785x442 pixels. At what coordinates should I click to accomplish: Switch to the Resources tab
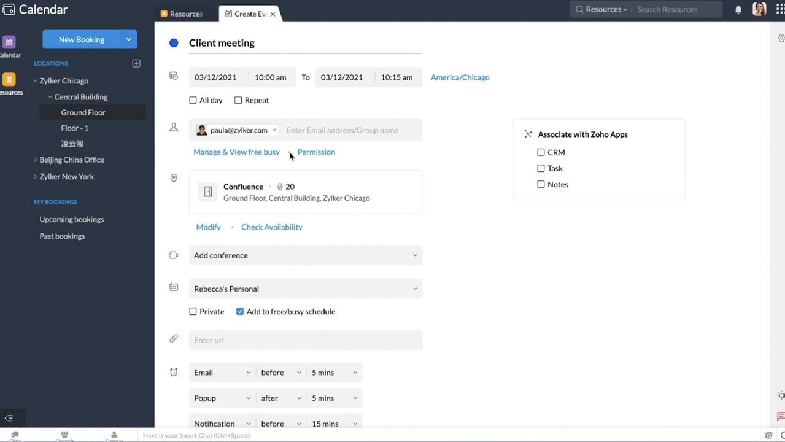(x=182, y=14)
